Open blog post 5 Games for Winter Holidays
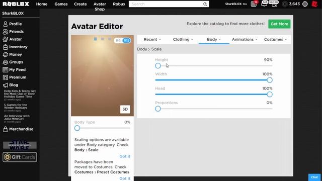Screen dimensions: 322x181 coord(16,106)
